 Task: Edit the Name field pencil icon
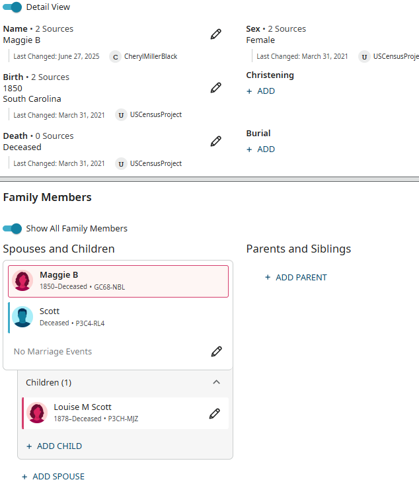pyautogui.click(x=215, y=34)
